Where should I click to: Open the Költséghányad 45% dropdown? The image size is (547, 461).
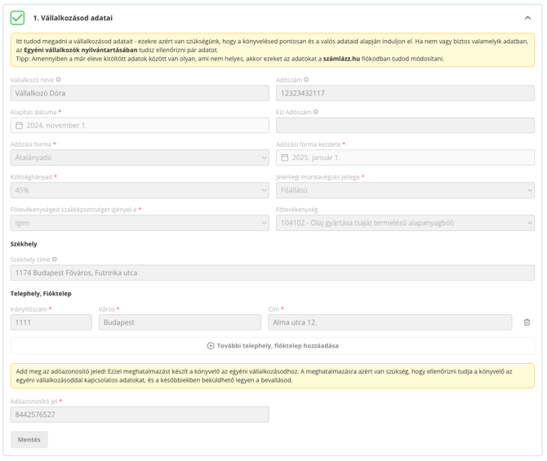coord(140,190)
